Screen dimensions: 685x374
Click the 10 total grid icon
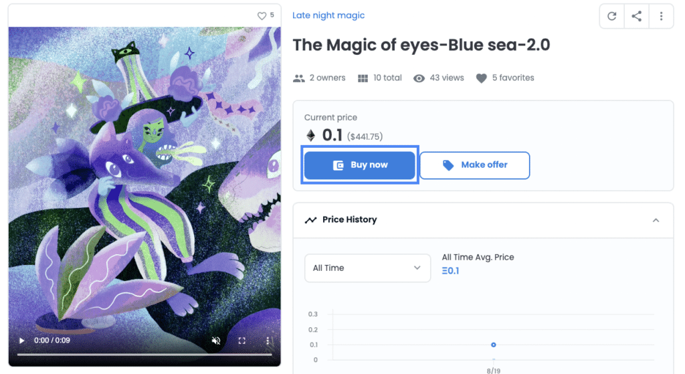coord(363,78)
